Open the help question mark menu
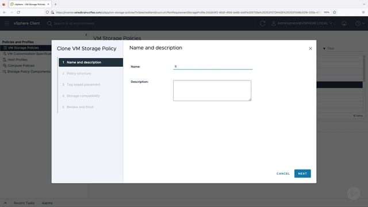 coord(359,23)
